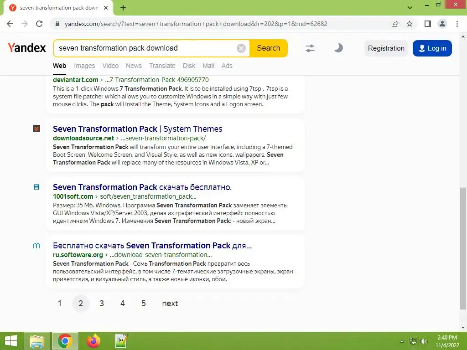Screen dimensions: 467x350
Task: Show hidden system tray icons
Action: click(402, 341)
